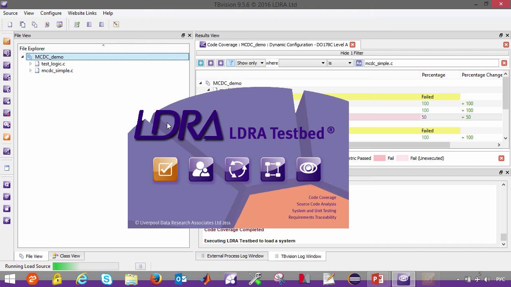
Task: Open PowerPoint from the taskbar
Action: pyautogui.click(x=378, y=279)
